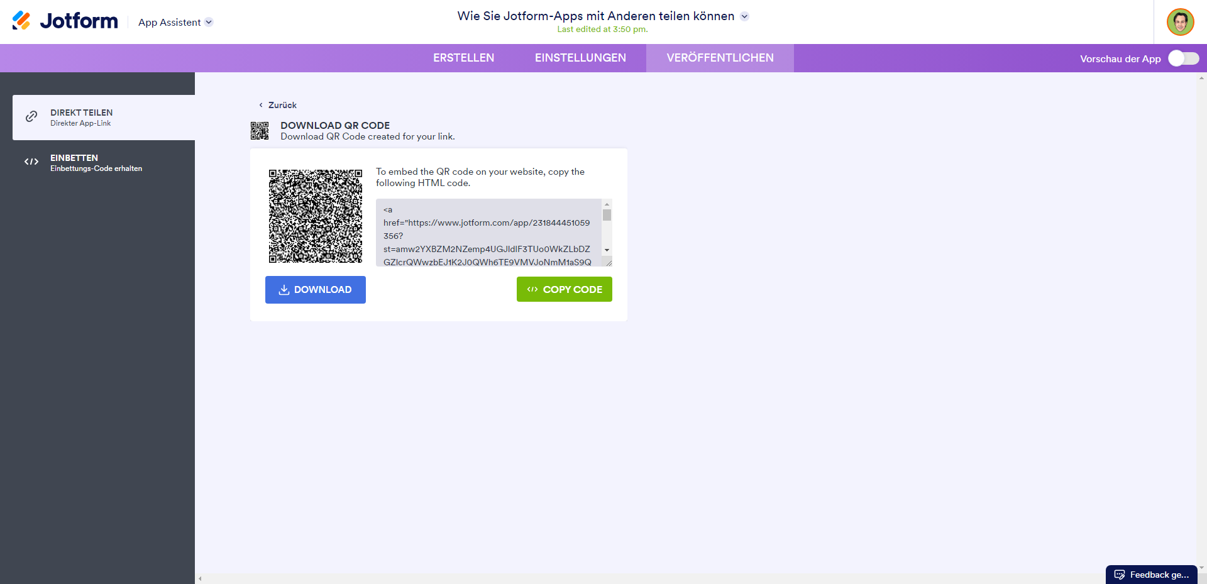
Task: Toggle the Vorschau der App switch
Action: [1183, 58]
